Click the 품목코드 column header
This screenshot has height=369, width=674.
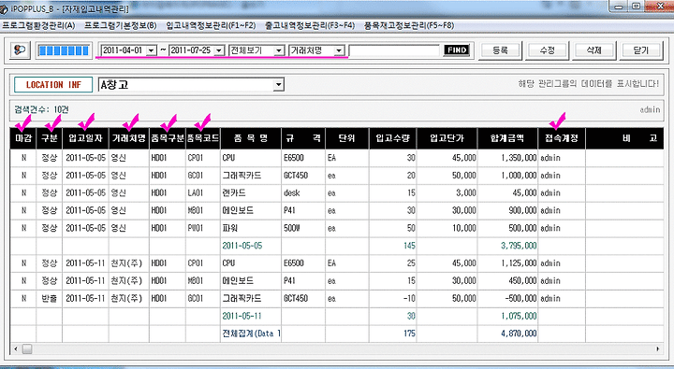click(203, 138)
